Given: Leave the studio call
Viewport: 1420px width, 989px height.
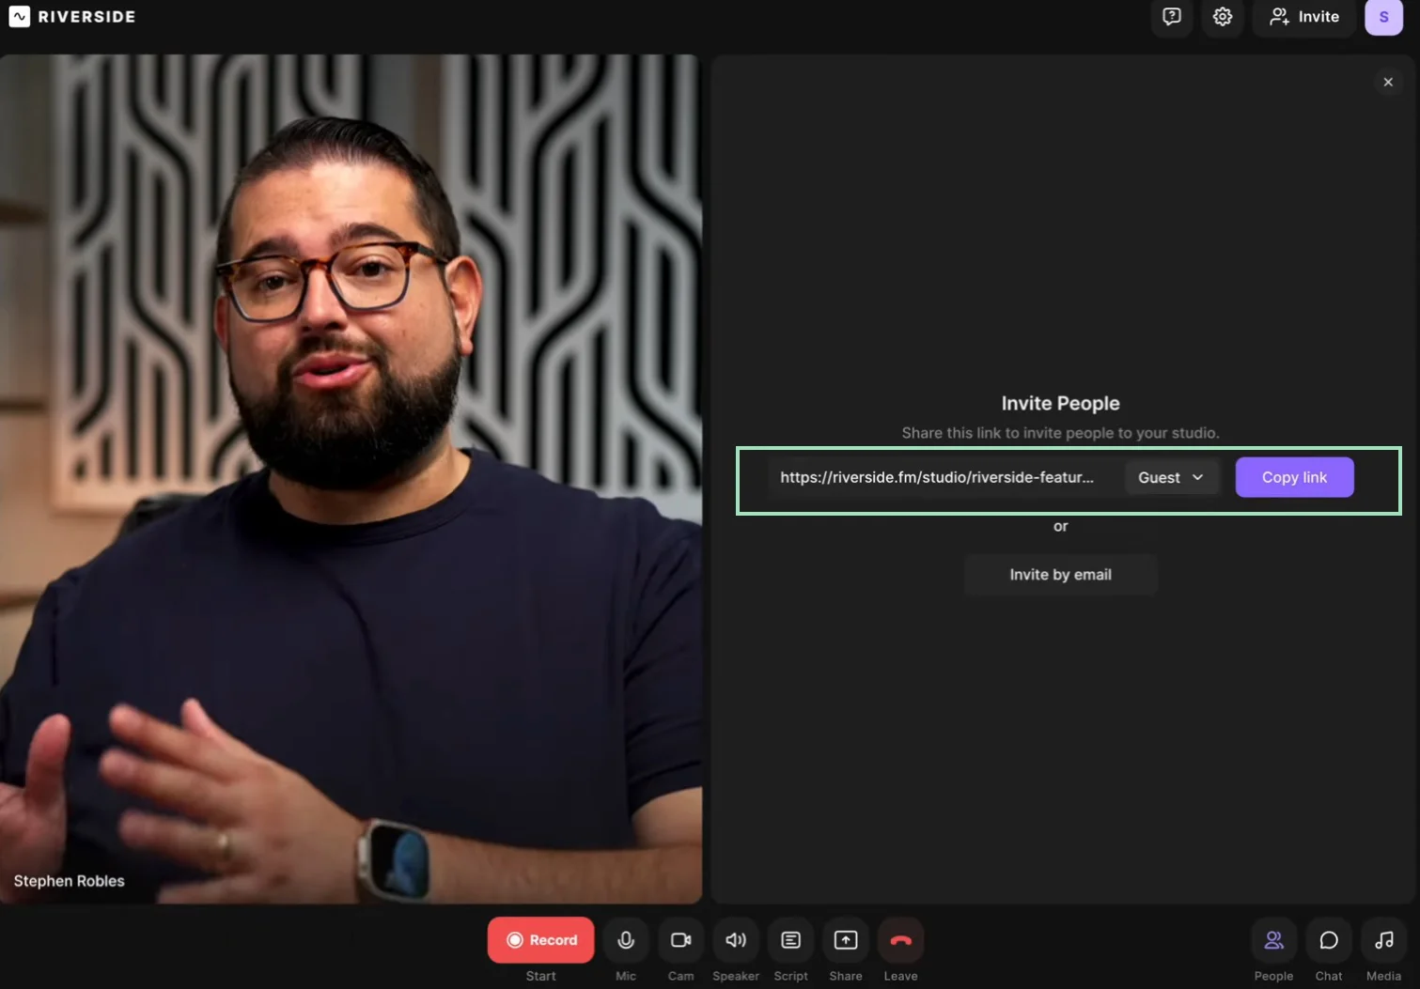Looking at the screenshot, I should (899, 939).
